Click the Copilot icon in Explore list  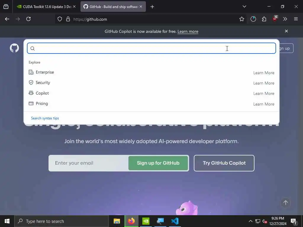(x=31, y=93)
